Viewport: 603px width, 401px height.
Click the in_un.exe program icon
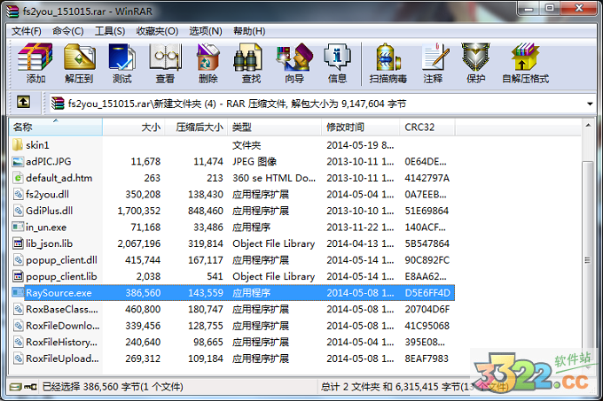click(18, 227)
